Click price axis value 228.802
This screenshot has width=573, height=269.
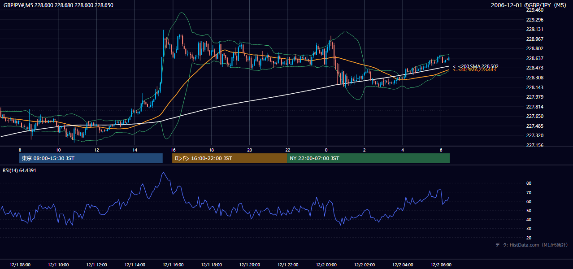tap(534, 48)
